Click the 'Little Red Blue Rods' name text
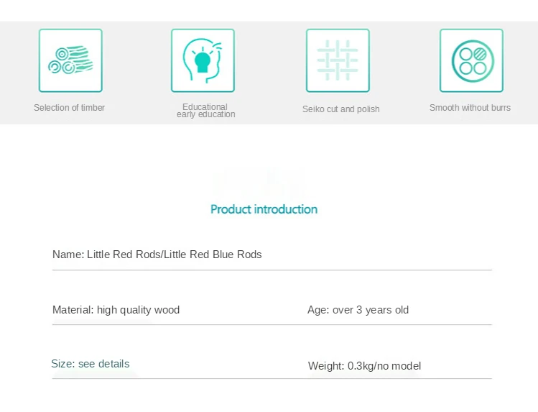The height and width of the screenshot is (412, 538). click(x=213, y=255)
